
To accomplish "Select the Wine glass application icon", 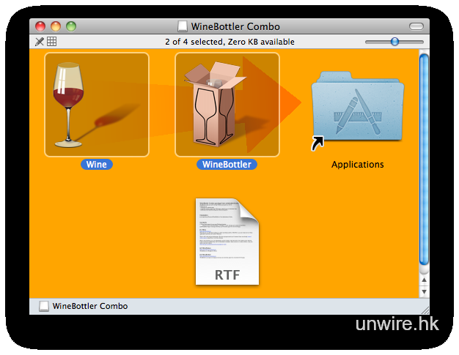I will tap(96, 104).
